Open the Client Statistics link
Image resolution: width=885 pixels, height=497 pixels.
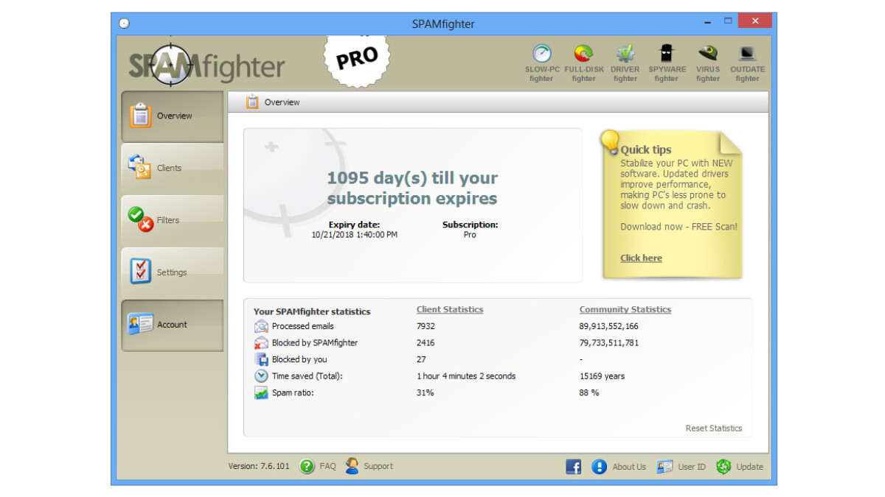[450, 310]
